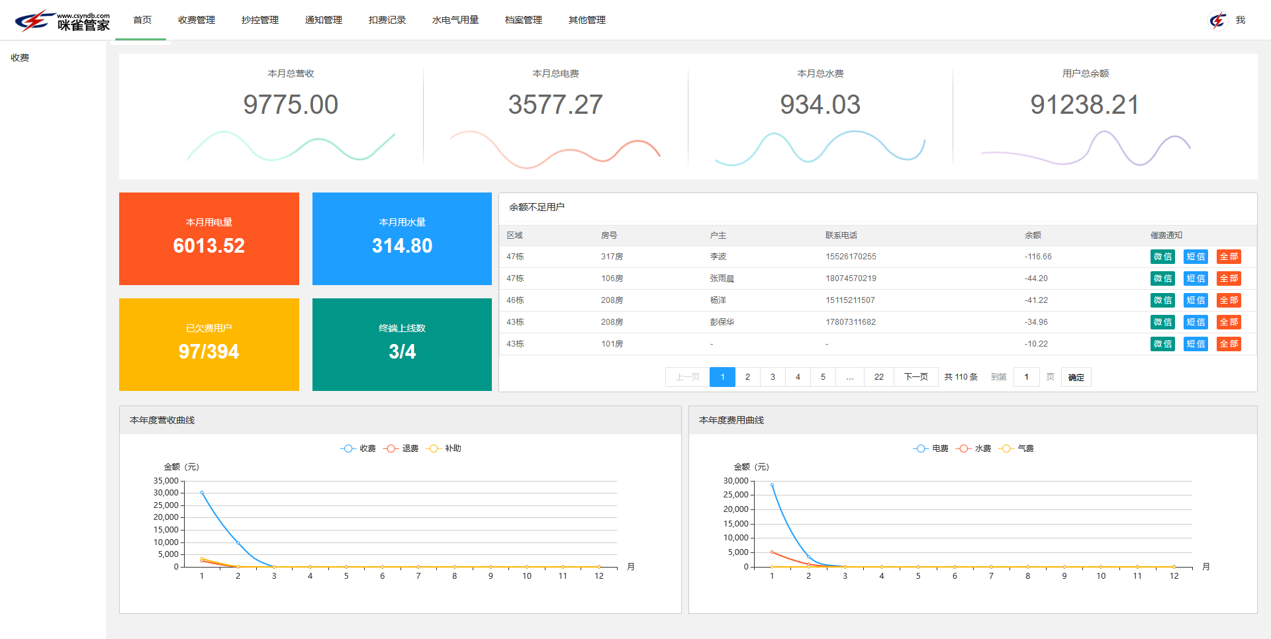This screenshot has width=1271, height=639.
Task: Toggle 退费 series in revenue chart legend
Action: 401,448
